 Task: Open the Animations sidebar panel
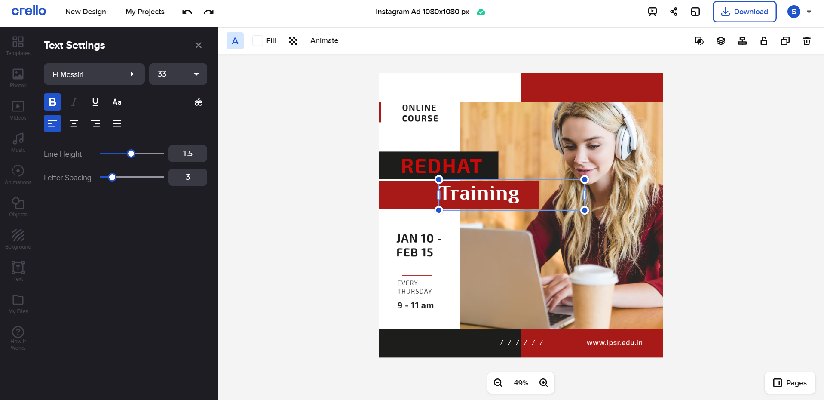[18, 175]
